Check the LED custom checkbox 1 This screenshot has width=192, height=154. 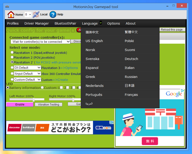(x=61, y=88)
